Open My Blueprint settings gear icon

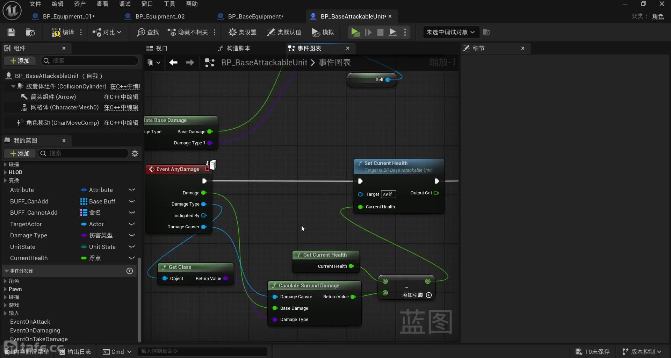(135, 153)
